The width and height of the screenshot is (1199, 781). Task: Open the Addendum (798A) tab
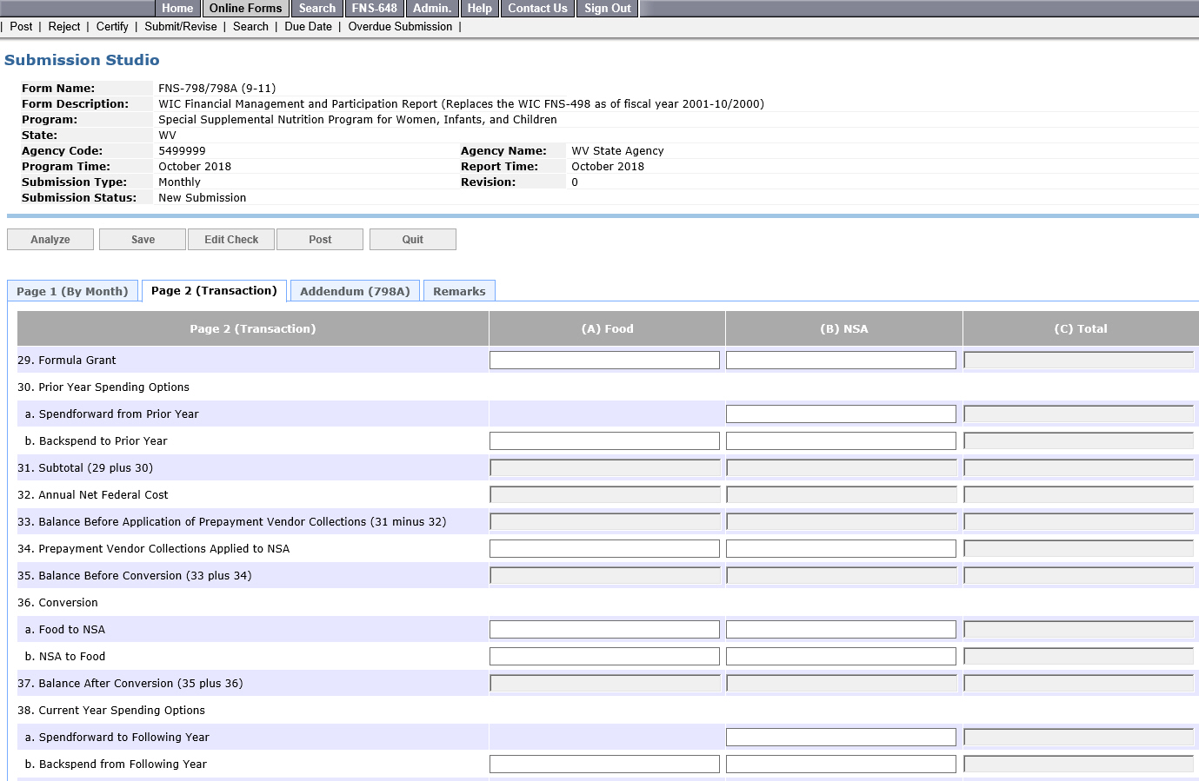pos(355,291)
